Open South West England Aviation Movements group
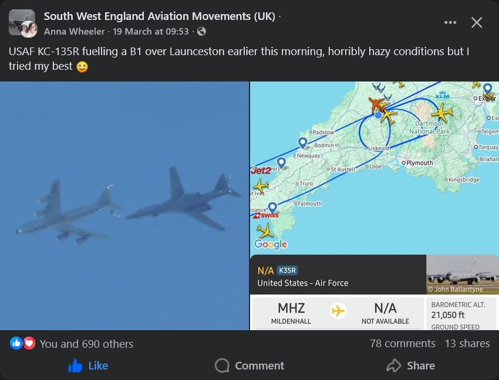The height and width of the screenshot is (380, 499). pos(159,16)
